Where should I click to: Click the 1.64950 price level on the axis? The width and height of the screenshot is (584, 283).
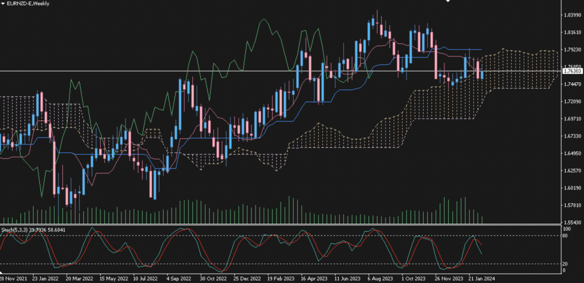[x=572, y=153]
